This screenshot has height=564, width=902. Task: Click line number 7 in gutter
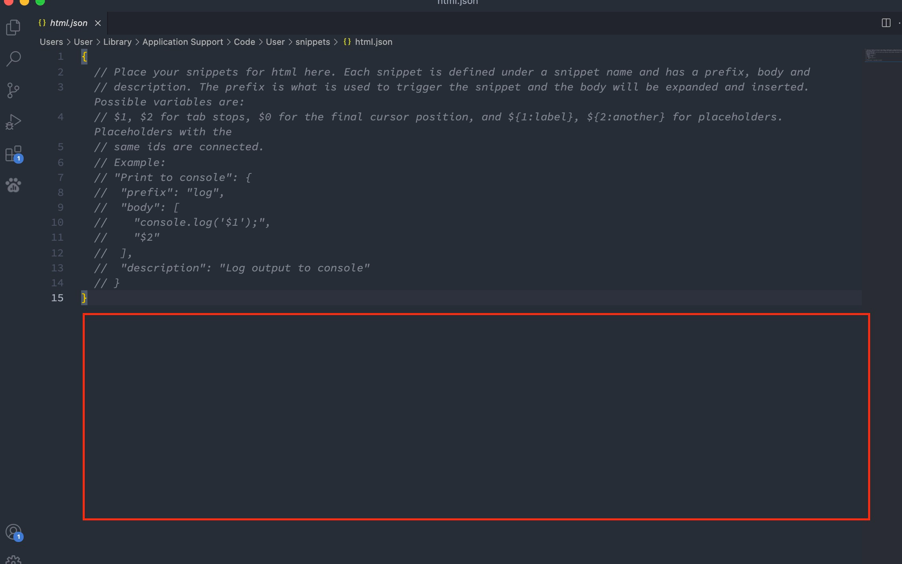(61, 177)
